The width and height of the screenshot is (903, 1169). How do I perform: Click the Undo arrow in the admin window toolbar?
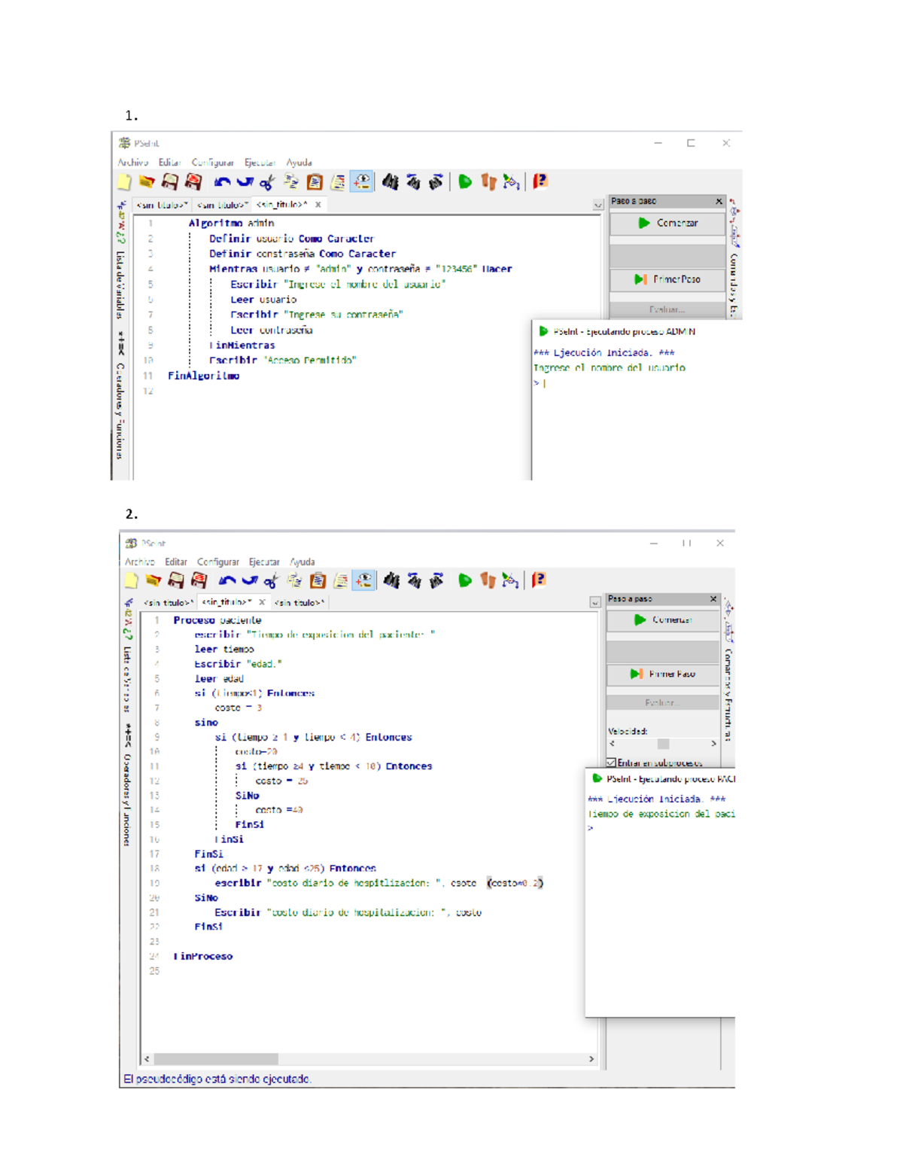pos(222,182)
